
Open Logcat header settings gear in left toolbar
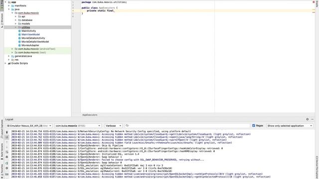coord(6,168)
